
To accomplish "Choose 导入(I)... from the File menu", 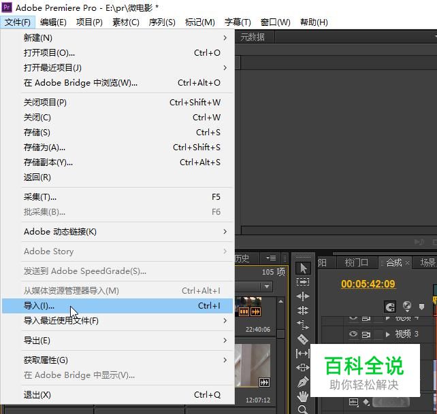I will click(x=117, y=306).
